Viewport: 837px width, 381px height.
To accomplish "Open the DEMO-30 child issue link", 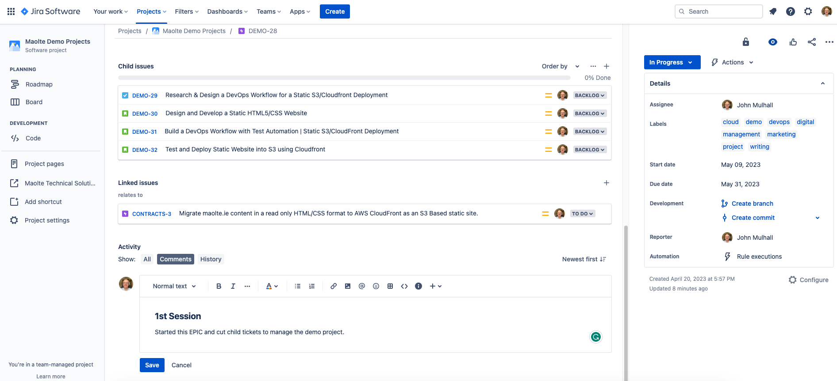I will pos(145,113).
